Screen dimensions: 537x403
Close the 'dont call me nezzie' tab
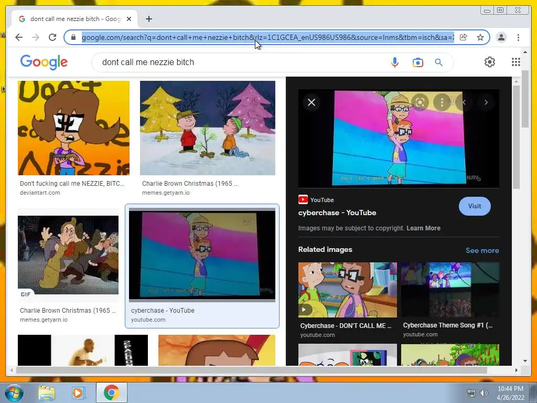129,19
